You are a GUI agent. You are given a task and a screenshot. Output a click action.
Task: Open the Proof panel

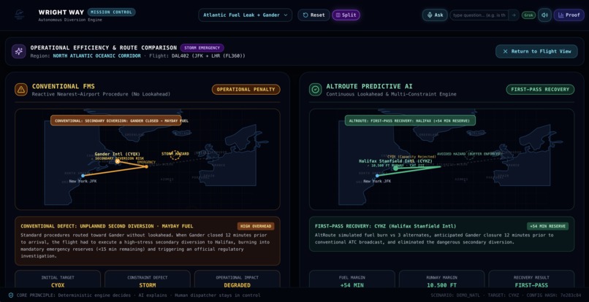click(569, 15)
